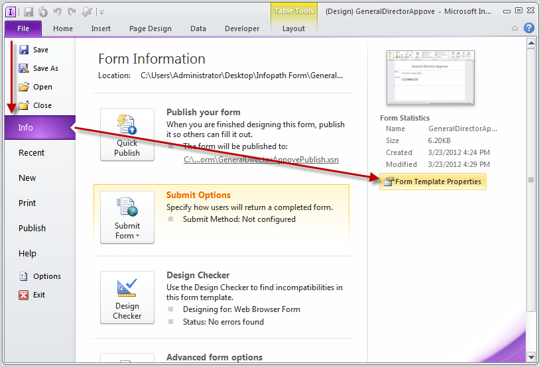Open the Customize Quick Access Toolbar dropdown

[x=102, y=13]
